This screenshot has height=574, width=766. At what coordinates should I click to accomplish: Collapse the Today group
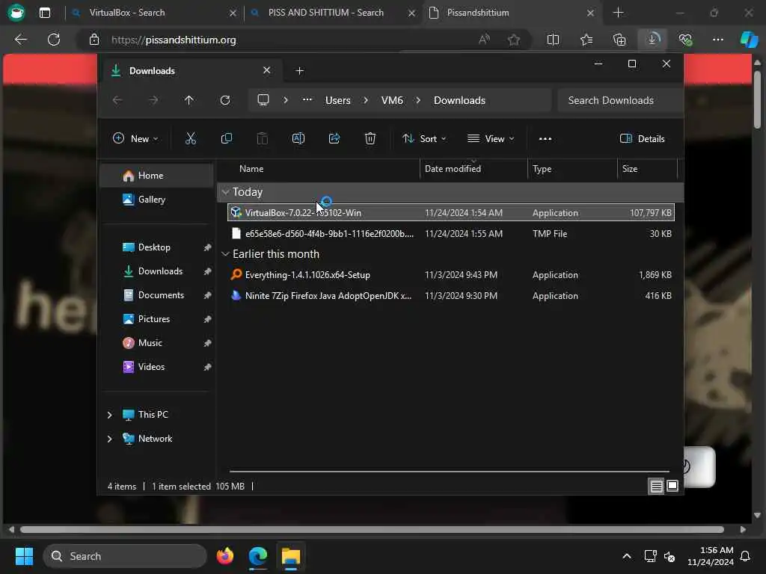tap(225, 192)
